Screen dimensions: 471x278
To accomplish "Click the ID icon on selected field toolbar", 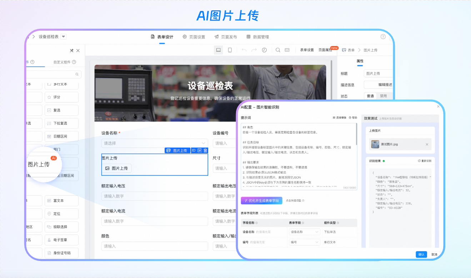I will click(194, 150).
